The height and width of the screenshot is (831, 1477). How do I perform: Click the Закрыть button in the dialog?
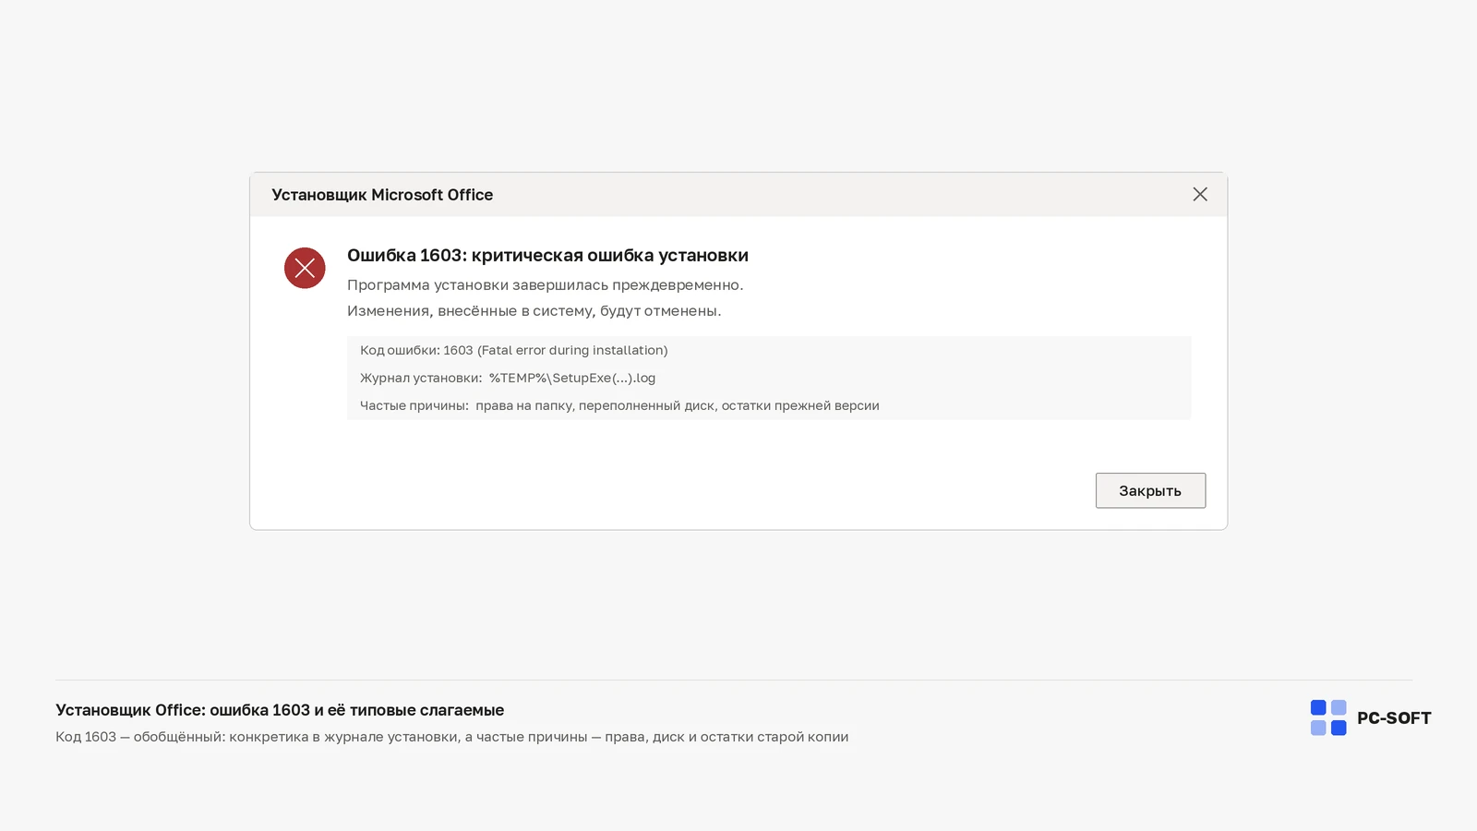[1150, 490]
